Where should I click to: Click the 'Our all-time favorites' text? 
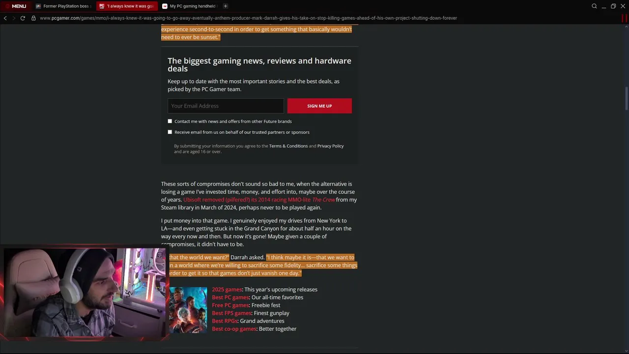point(277,297)
